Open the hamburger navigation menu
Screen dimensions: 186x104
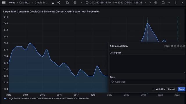[x=4, y=3]
